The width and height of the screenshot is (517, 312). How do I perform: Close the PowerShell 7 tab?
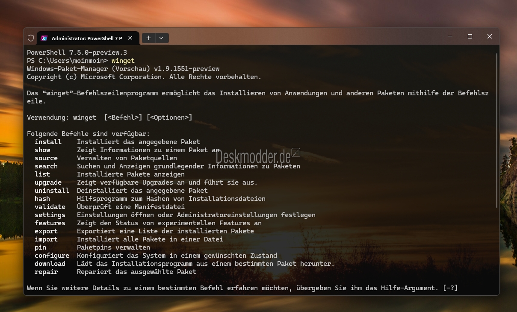point(130,38)
